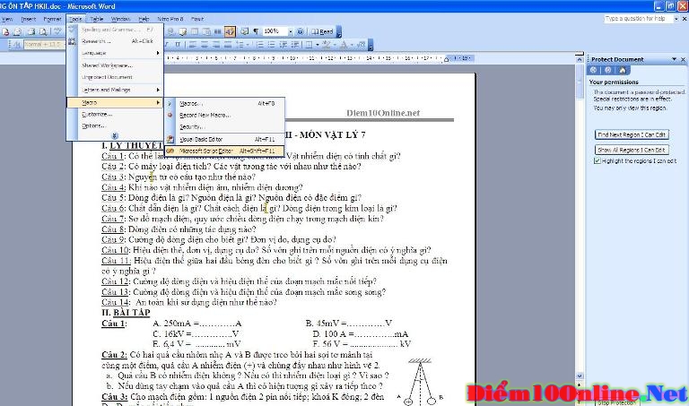The height and width of the screenshot is (406, 689).
Task: Click the vertical scrollbar up arrow
Action: 580,58
